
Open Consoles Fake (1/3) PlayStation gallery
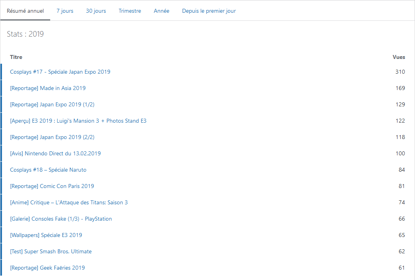point(61,219)
